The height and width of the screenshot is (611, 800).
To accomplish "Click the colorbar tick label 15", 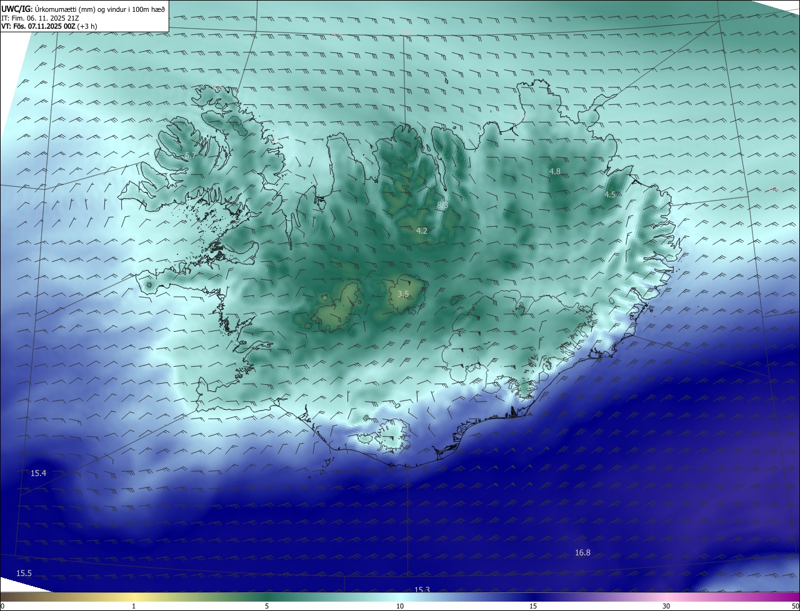I will point(533,606).
